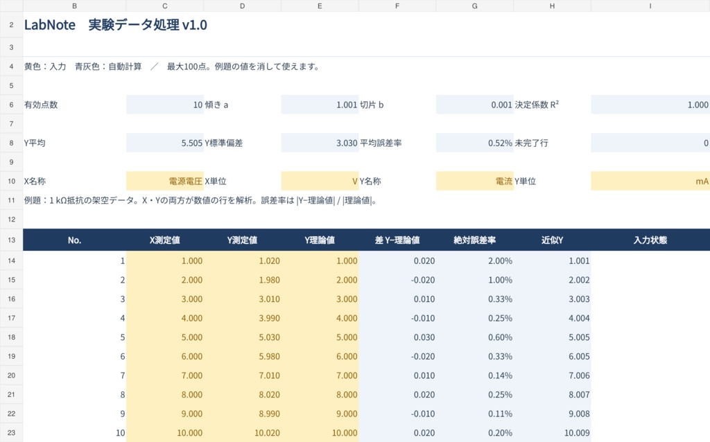Select Y測定値 cell 8.990
Image resolution: width=710 pixels, height=442 pixels.
point(242,414)
